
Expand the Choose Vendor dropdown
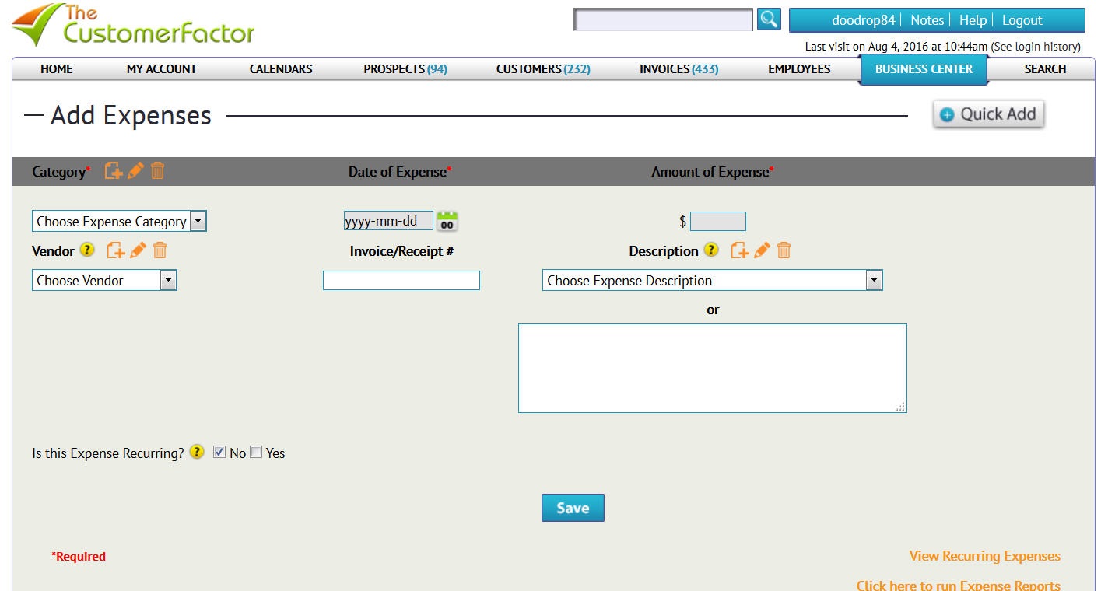click(x=104, y=281)
